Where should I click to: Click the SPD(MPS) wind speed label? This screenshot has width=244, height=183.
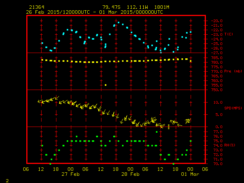tap(233, 108)
